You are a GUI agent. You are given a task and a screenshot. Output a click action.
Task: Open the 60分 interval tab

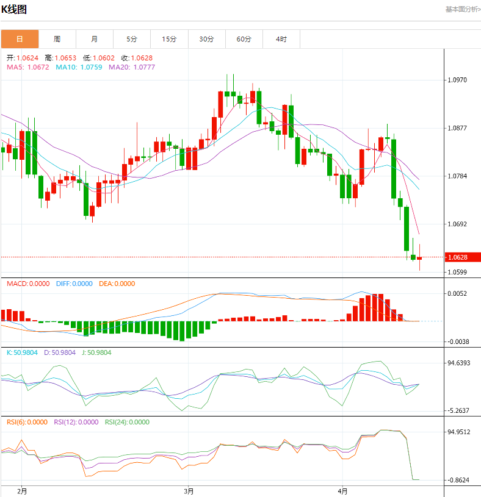244,39
